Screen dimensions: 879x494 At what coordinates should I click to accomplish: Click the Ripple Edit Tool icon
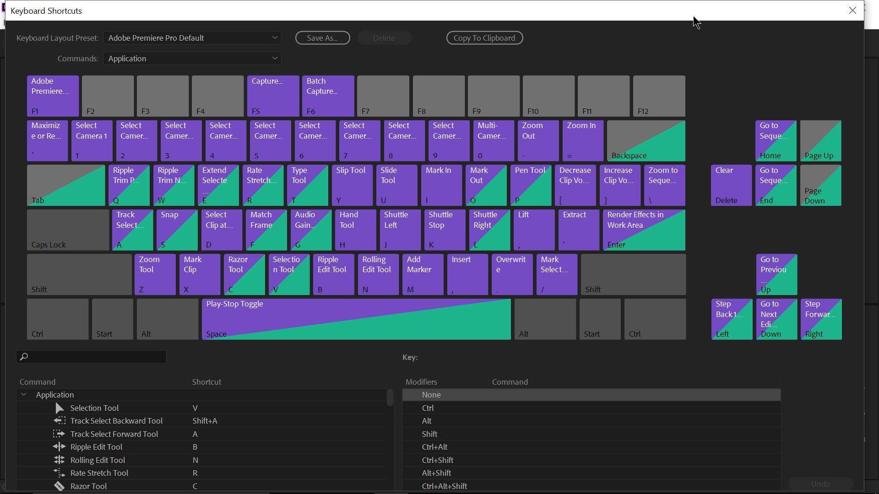coord(60,447)
